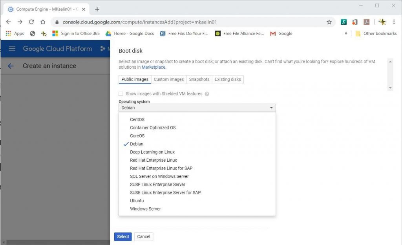Image resolution: width=402 pixels, height=245 pixels.
Task: Select Ubuntu from the operating system list
Action: point(137,201)
